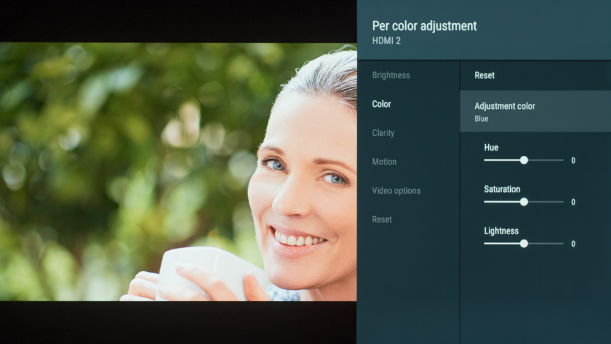Click the preview picture of the woman with a cup
This screenshot has height=344, width=611.
pyautogui.click(x=178, y=172)
